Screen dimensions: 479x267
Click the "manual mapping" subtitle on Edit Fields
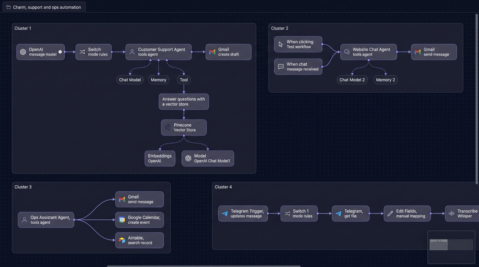tap(410, 216)
